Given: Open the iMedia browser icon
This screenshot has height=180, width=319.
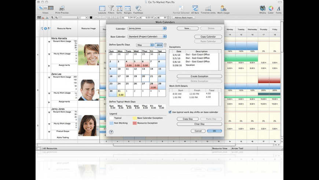Looking at the screenshot, I should pyautogui.click(x=263, y=8).
